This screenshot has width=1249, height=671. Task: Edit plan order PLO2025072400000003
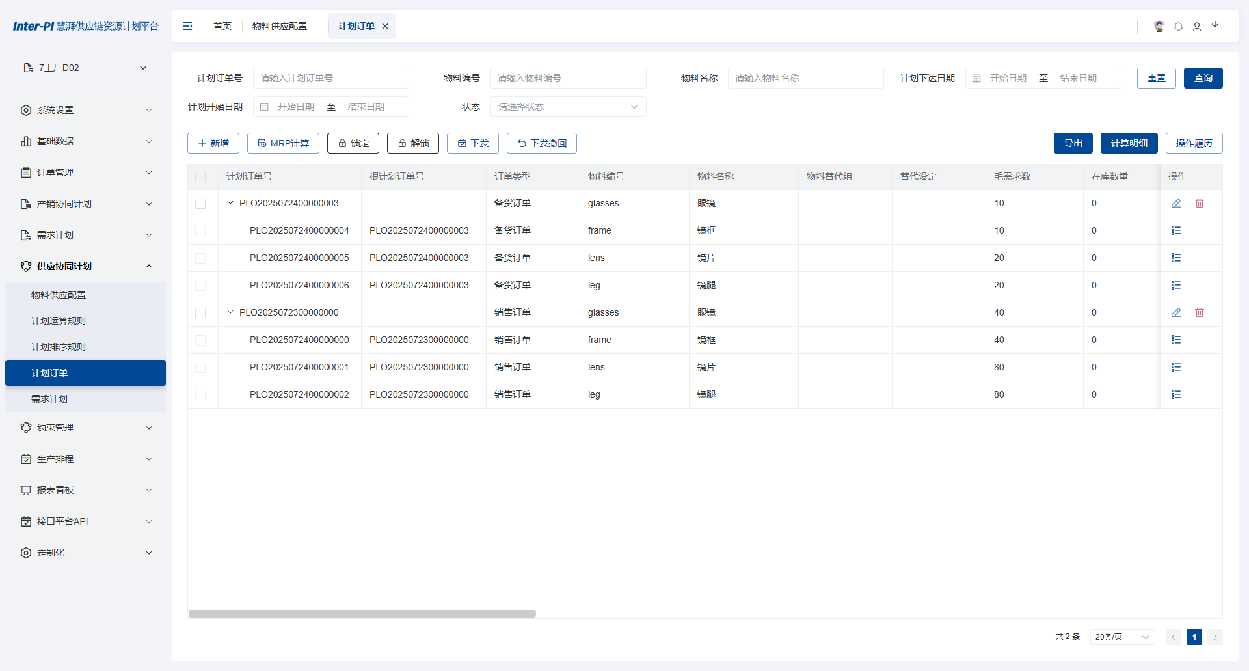[x=1176, y=204]
